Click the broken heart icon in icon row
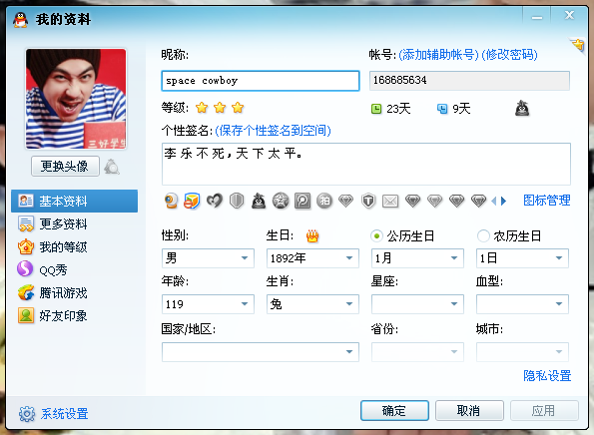This screenshot has height=435, width=594. [215, 201]
